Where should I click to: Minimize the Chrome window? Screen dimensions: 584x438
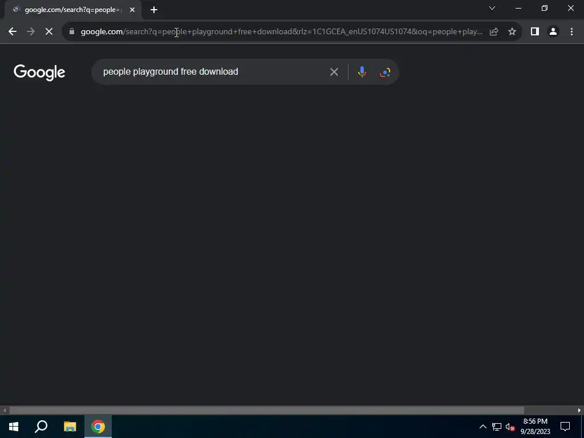518,8
